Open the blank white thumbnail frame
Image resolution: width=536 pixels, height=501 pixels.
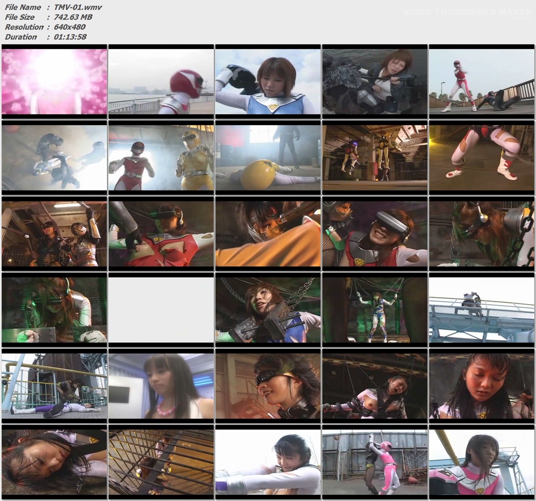tap(161, 310)
